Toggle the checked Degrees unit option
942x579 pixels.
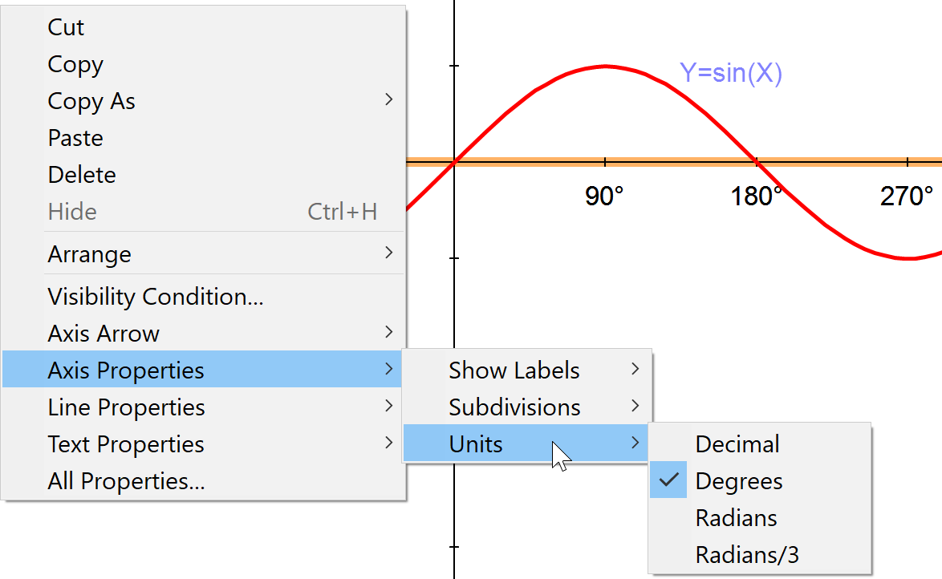pyautogui.click(x=739, y=481)
